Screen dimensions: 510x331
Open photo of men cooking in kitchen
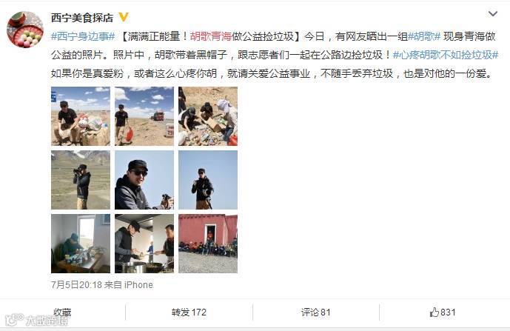point(144,244)
